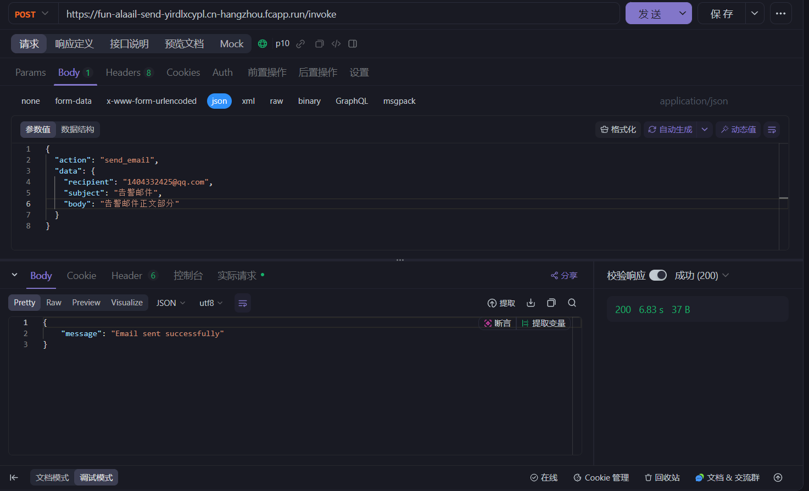Screen dimensions: 809x491
Task: Click the duplicate request icon beside p10
Action: [319, 44]
